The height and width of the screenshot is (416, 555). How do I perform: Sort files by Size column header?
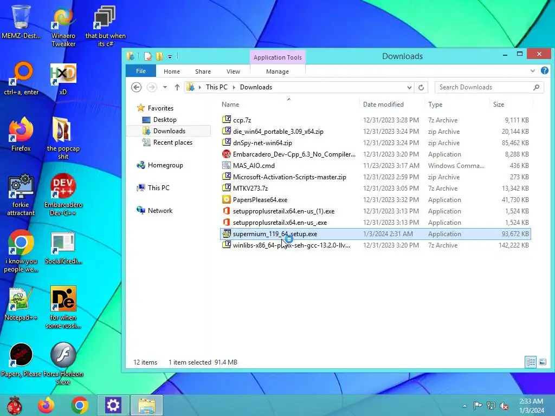[x=511, y=105]
